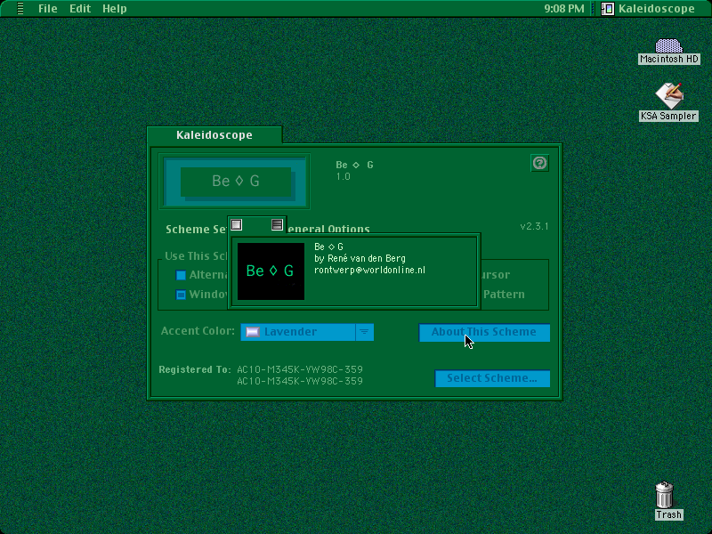The image size is (712, 534).
Task: Close the about-scheme popup with its left title box
Action: click(236, 225)
